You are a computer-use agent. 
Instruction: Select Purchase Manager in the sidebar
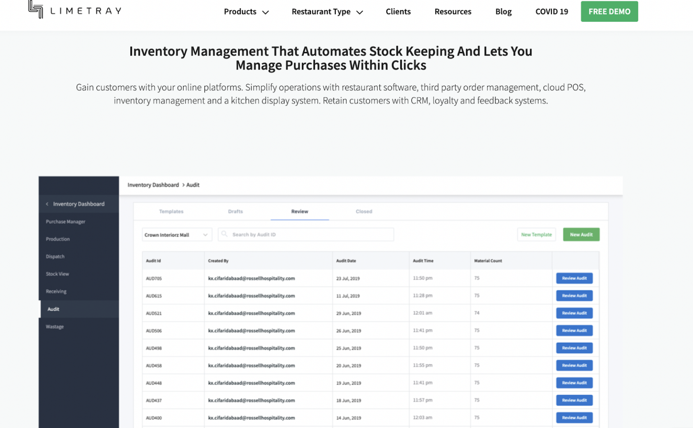[65, 222]
